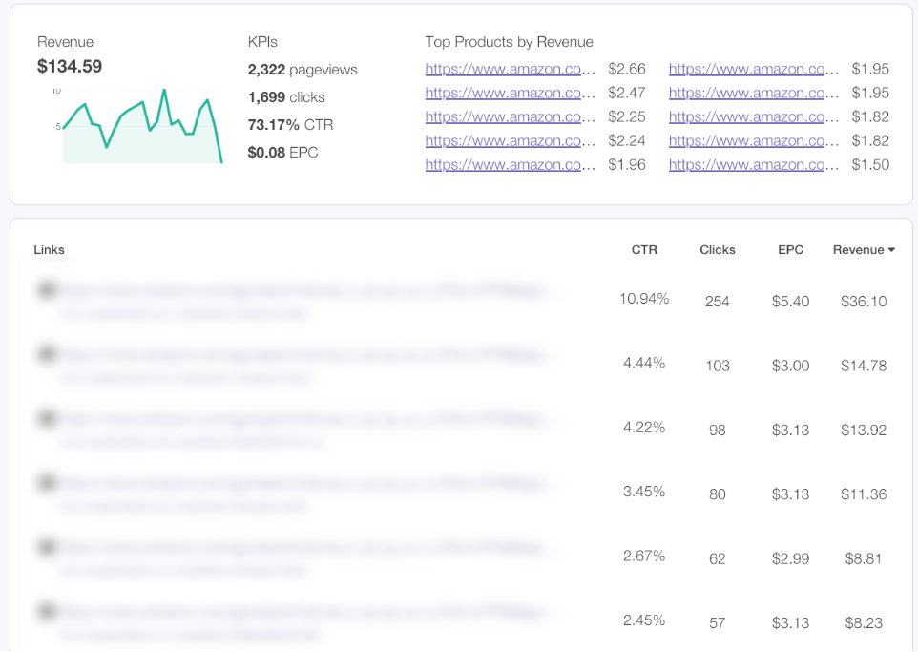Click the Links column header
This screenshot has height=652, width=918.
[x=49, y=250]
